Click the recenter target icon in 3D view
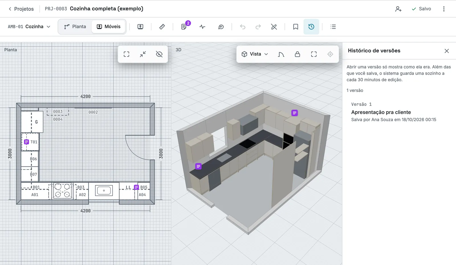Viewport: 456px width, 265px height. (330, 54)
